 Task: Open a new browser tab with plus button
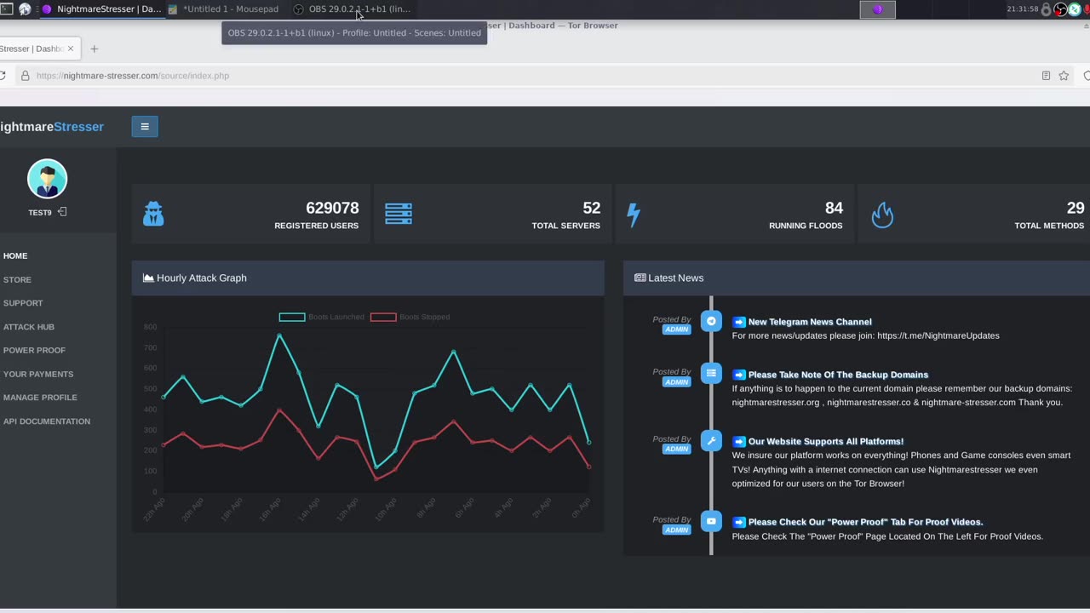click(x=95, y=49)
